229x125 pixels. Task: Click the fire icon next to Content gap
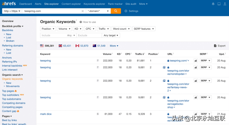click(18, 111)
